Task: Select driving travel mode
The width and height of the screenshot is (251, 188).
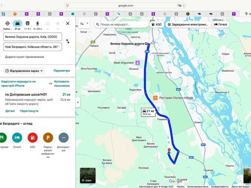Action: (17, 23)
